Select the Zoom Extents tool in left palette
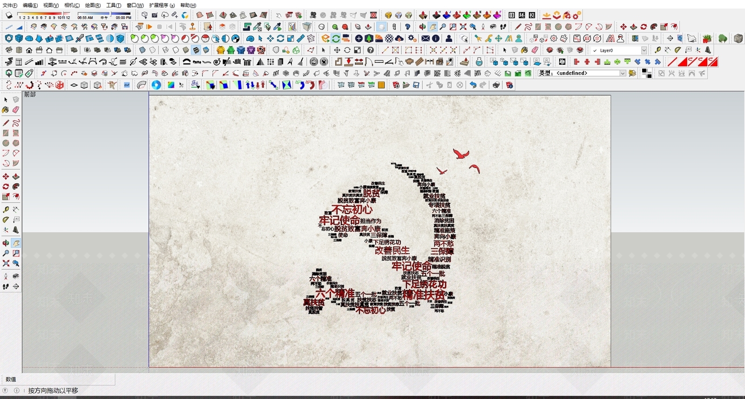The height and width of the screenshot is (399, 745). [x=6, y=264]
